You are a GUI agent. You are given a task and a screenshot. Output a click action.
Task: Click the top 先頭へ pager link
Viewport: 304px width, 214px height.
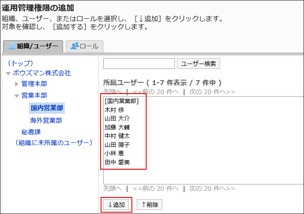113,92
